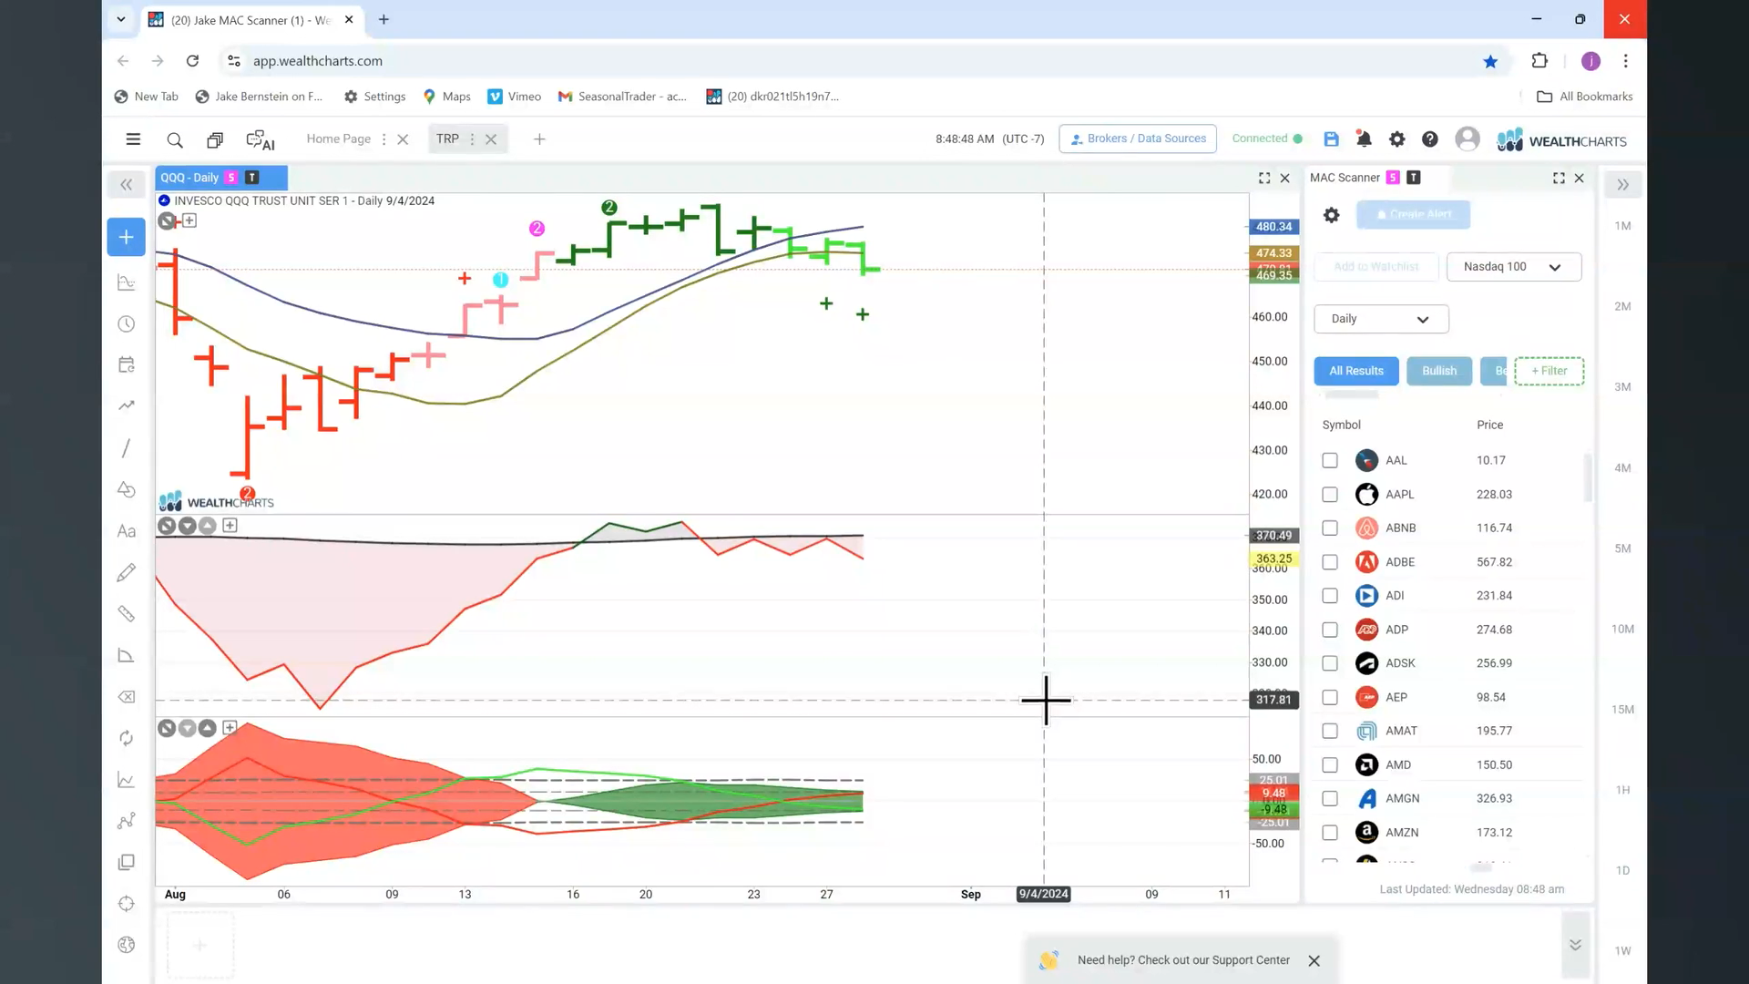
Task: Open the Nasdaq 100 dropdown
Action: pyautogui.click(x=1513, y=267)
